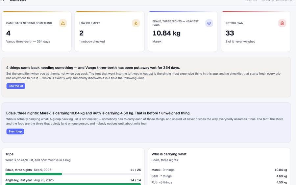The width and height of the screenshot is (296, 185).
Task: Click the 4.50 kg value in Ruth's row
Action: pyautogui.click(x=282, y=182)
